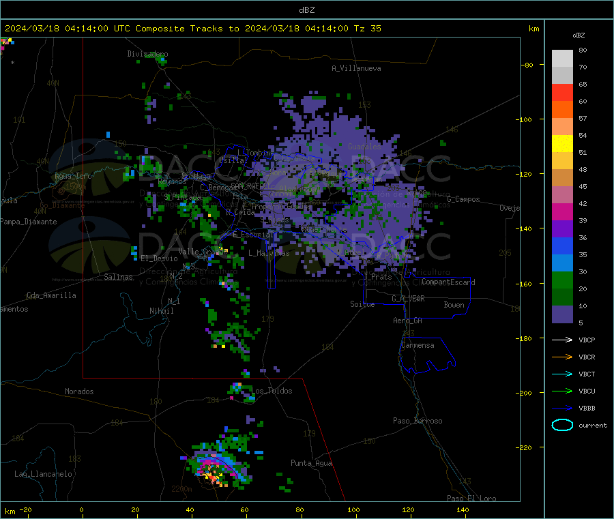The height and width of the screenshot is (519, 614).
Task: Pick the magenta 39–42 dBZ swatch
Action: [562, 211]
